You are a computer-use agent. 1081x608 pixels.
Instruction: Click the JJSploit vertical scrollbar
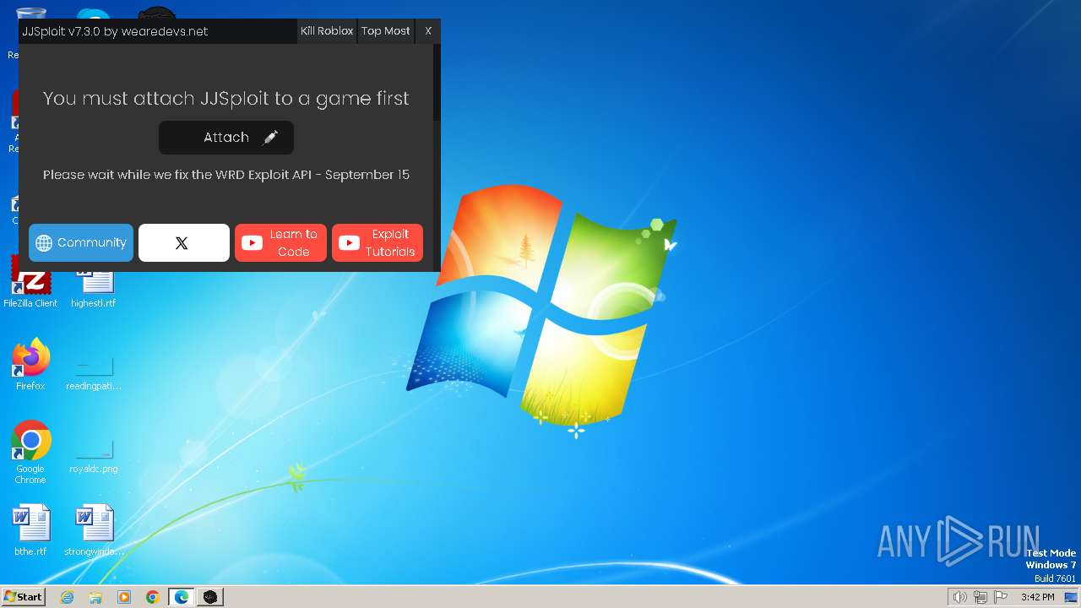[x=437, y=82]
